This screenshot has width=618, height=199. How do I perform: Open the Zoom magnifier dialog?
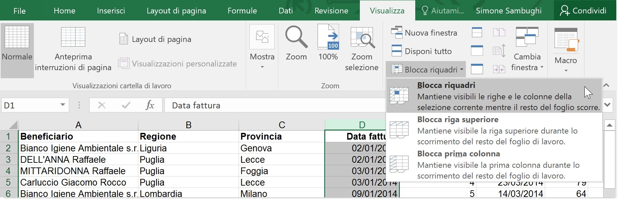tap(296, 44)
